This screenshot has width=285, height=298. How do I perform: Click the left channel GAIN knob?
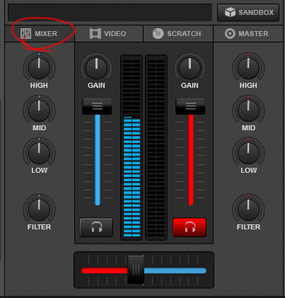click(96, 68)
